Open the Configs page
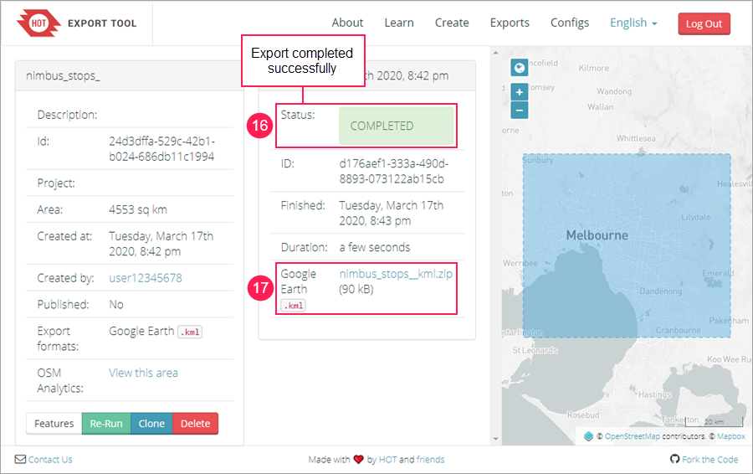 (x=570, y=23)
